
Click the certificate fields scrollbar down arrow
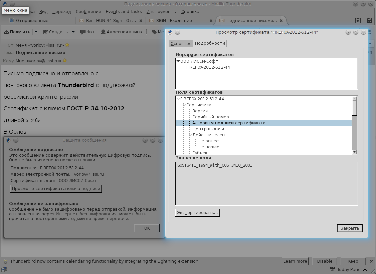(x=355, y=152)
